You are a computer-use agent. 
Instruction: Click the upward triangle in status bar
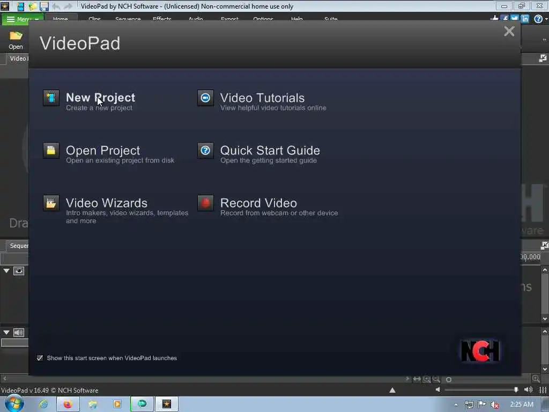(392, 391)
